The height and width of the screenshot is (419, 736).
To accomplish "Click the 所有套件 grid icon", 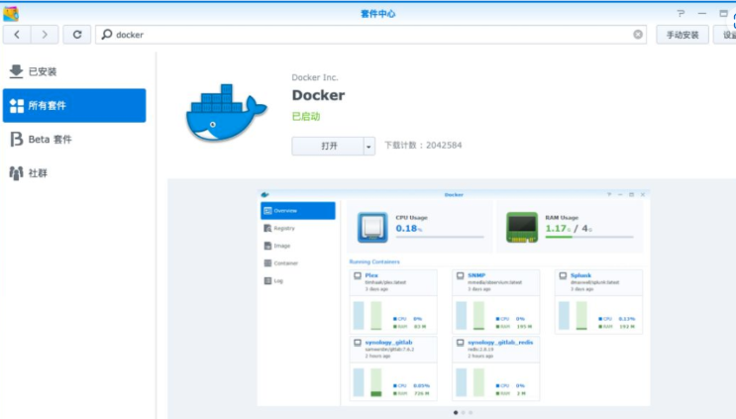I will (17, 106).
